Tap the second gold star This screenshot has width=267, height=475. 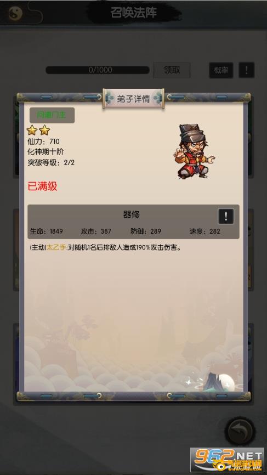pyautogui.click(x=44, y=130)
